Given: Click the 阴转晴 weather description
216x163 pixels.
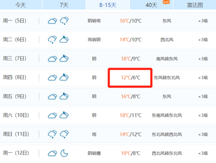Looking at the screenshot, I should tap(94, 153).
